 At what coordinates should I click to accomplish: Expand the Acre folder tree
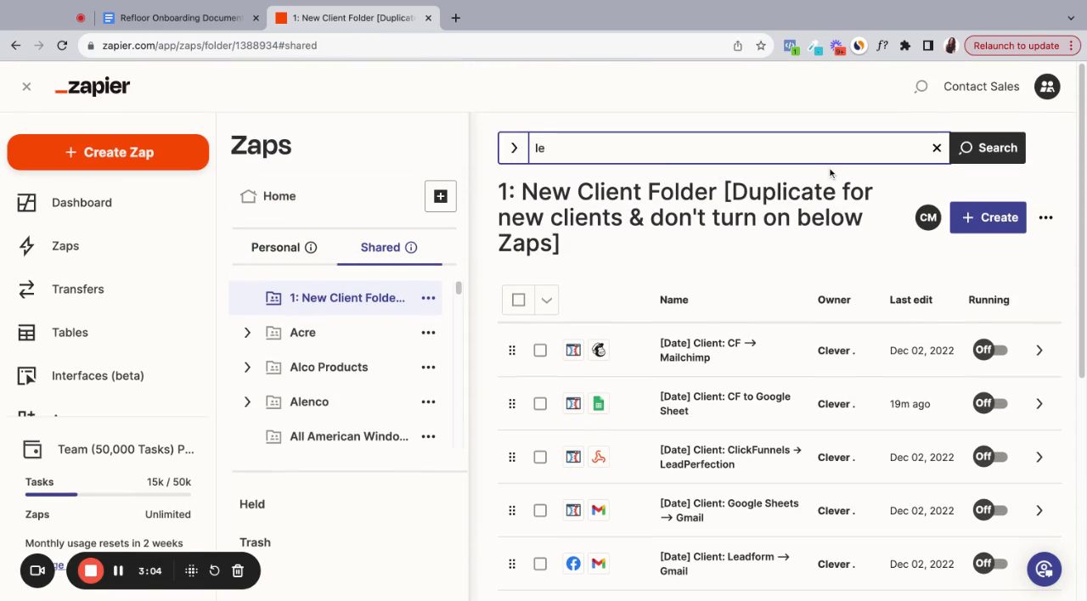247,333
